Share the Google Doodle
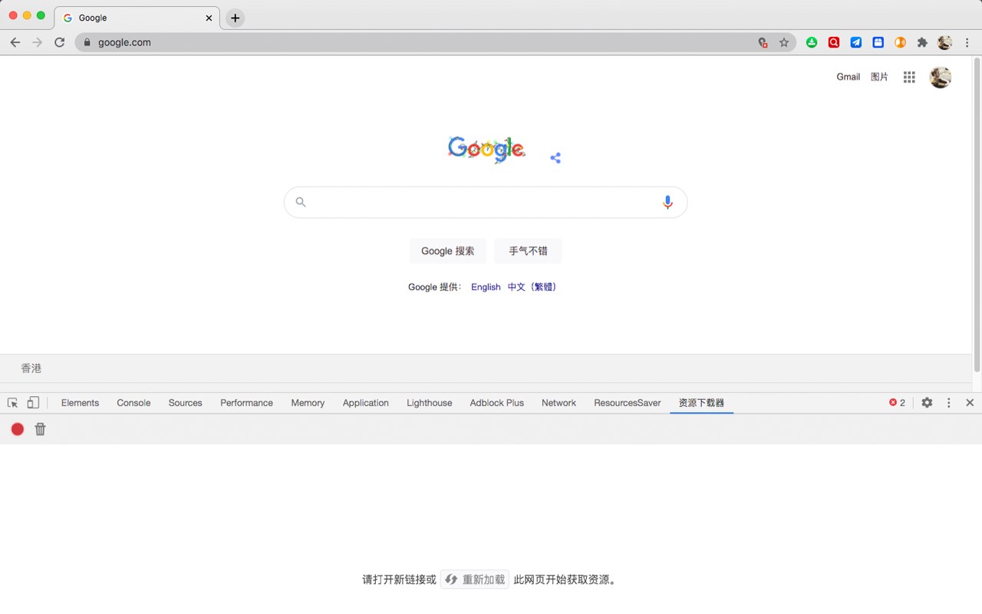Image resolution: width=982 pixels, height=614 pixels. click(555, 158)
